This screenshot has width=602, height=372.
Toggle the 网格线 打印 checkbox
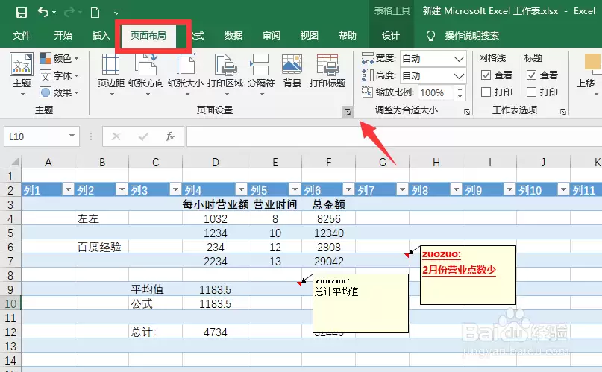[486, 92]
